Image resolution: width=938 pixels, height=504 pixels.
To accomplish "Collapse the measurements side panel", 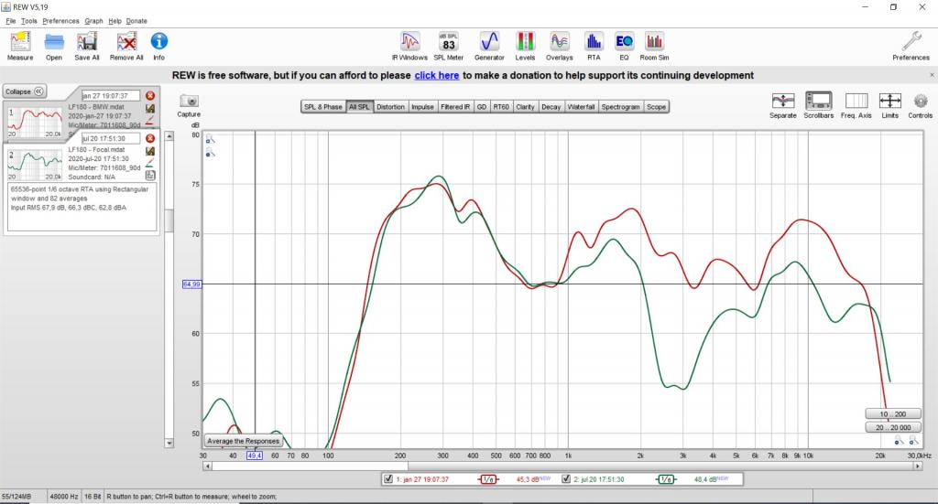I will pos(24,91).
